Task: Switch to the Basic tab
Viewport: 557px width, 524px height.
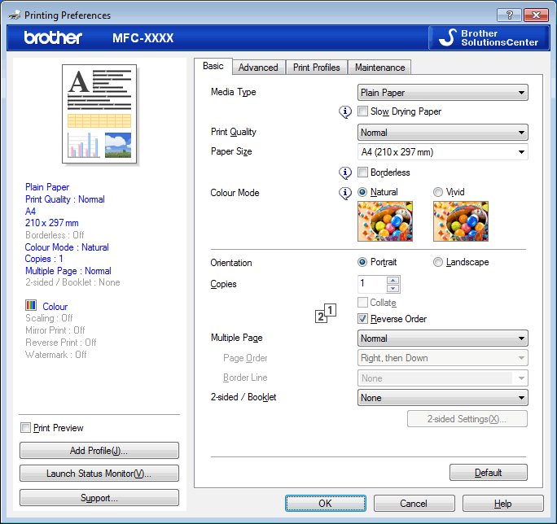Action: click(213, 66)
